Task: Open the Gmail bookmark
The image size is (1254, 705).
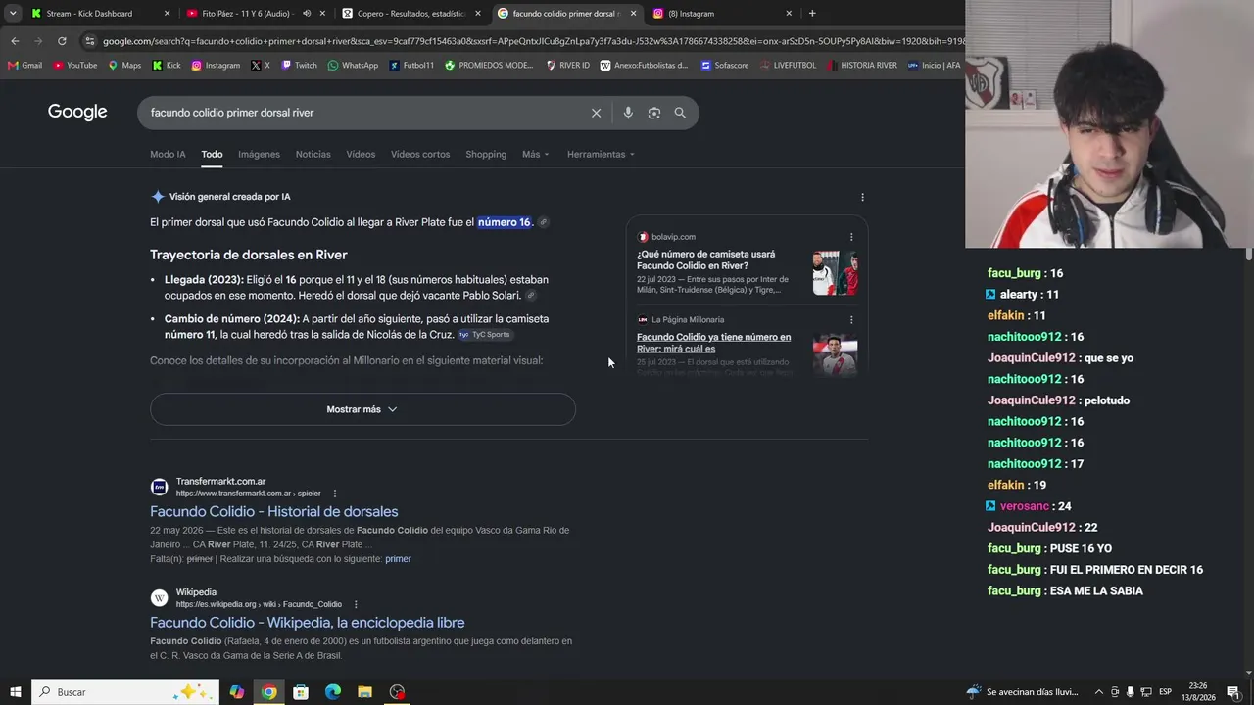Action: [24, 66]
